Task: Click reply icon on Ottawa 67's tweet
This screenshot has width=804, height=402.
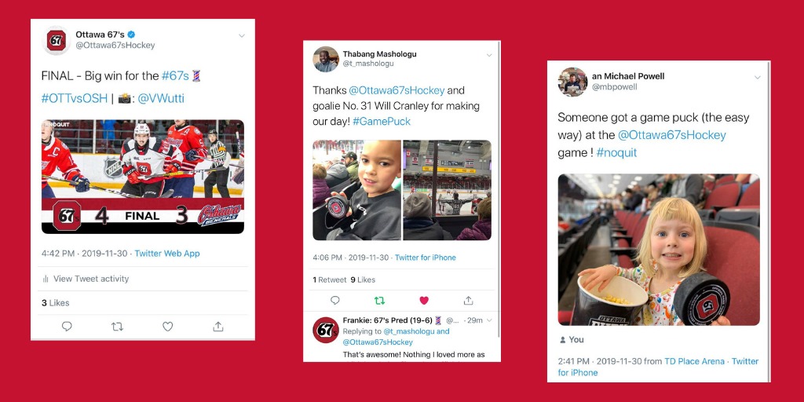Action: click(67, 326)
